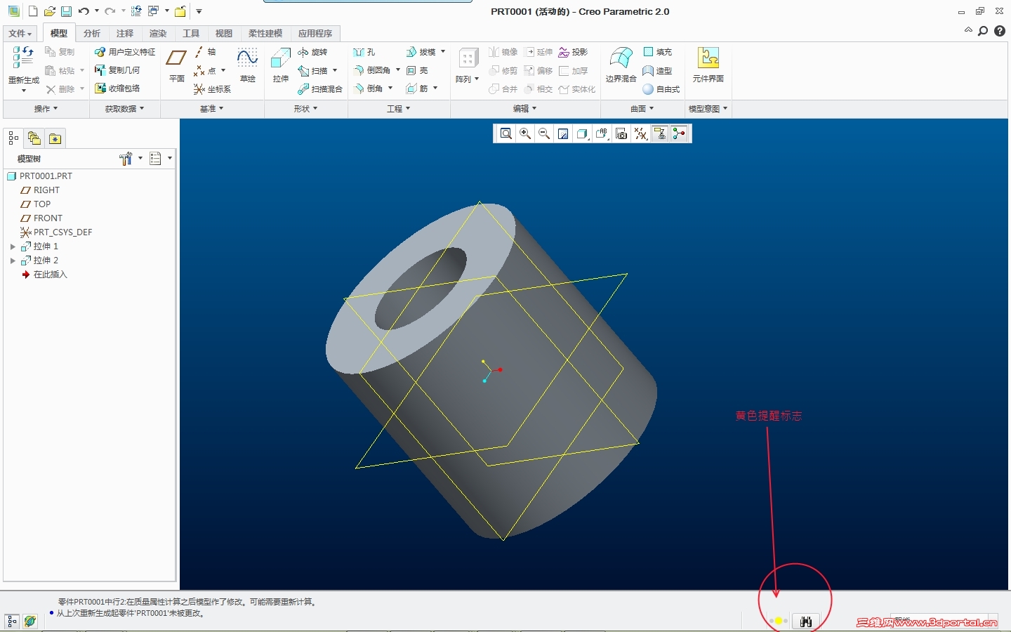Image resolution: width=1011 pixels, height=632 pixels.
Task: Click 用户定义特征 user-defined feature
Action: click(x=125, y=52)
